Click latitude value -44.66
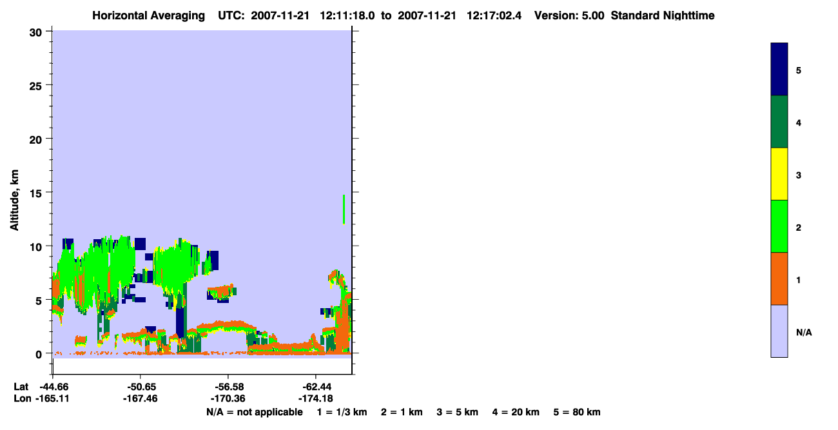The height and width of the screenshot is (430, 838). click(x=53, y=387)
